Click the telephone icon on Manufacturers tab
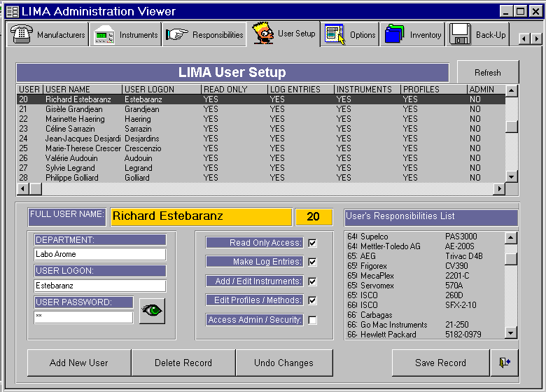 click(x=22, y=34)
